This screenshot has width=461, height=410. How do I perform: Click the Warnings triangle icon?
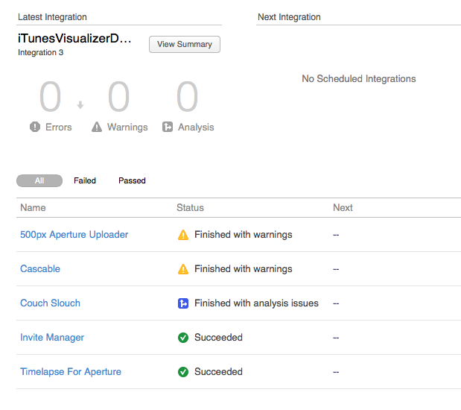point(97,127)
